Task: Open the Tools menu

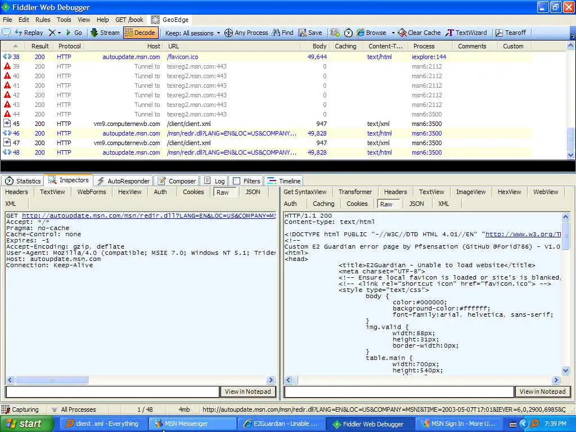Action: click(x=64, y=20)
